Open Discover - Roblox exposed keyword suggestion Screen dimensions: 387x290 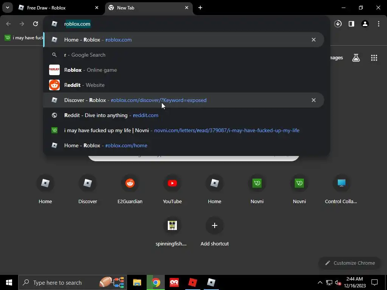coord(184,100)
